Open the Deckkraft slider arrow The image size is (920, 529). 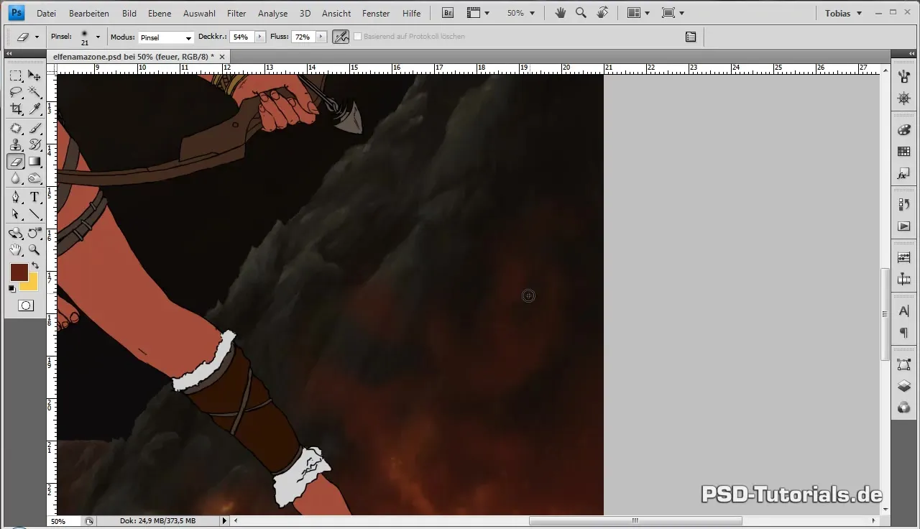click(259, 37)
